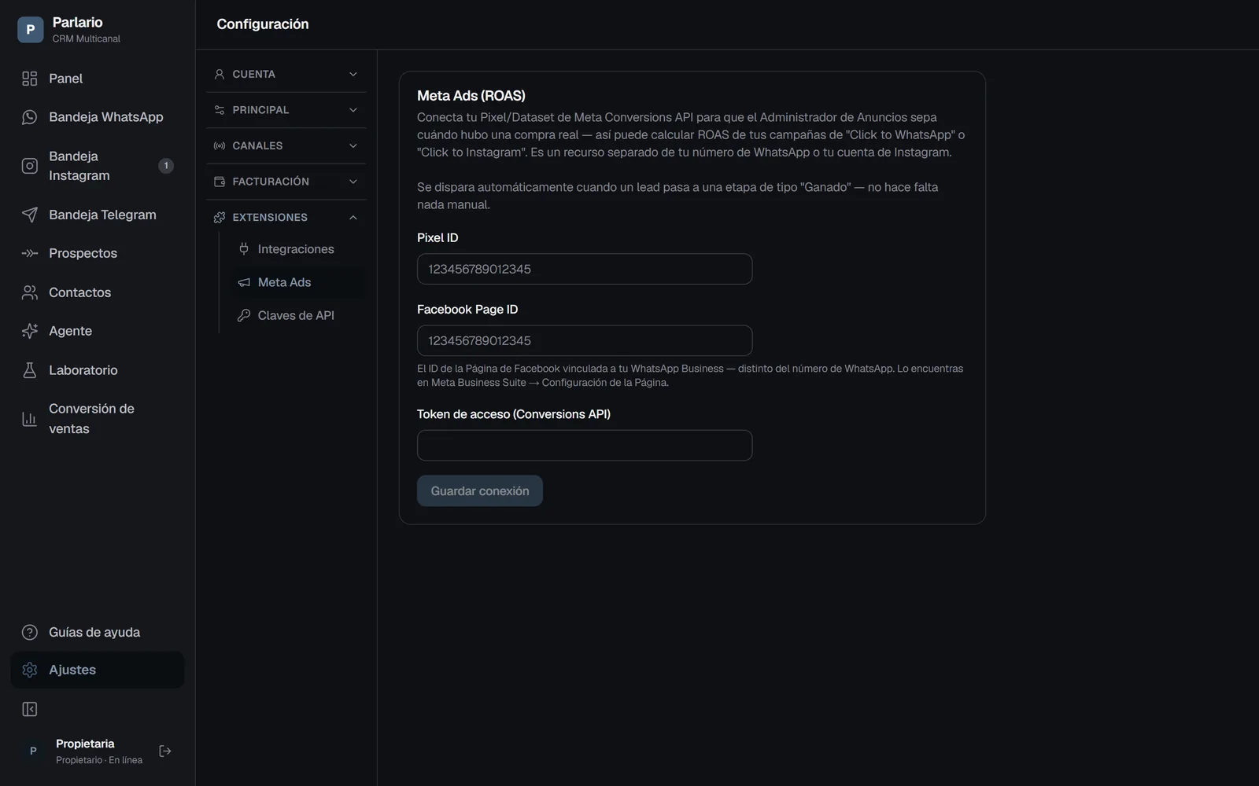Click the Agente sparkle icon
This screenshot has width=1259, height=786.
30,331
